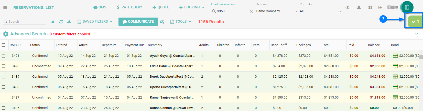423x111 pixels.
Task: Check the box for reservation 3488
Action: pyautogui.click(x=4, y=87)
